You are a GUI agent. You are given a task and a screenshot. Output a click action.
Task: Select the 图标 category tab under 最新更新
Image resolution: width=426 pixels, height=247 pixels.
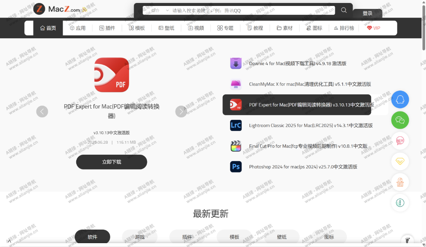pos(329,237)
